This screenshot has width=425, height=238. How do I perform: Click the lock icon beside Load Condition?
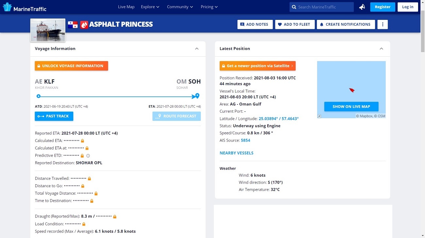[84, 224]
